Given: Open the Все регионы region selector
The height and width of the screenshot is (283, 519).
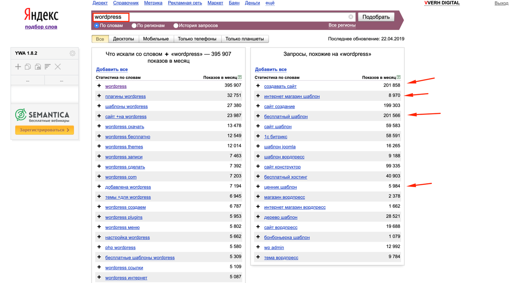Looking at the screenshot, I should click(x=342, y=25).
